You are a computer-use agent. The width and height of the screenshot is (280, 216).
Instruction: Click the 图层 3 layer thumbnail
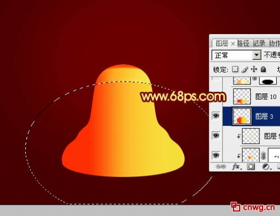242,116
